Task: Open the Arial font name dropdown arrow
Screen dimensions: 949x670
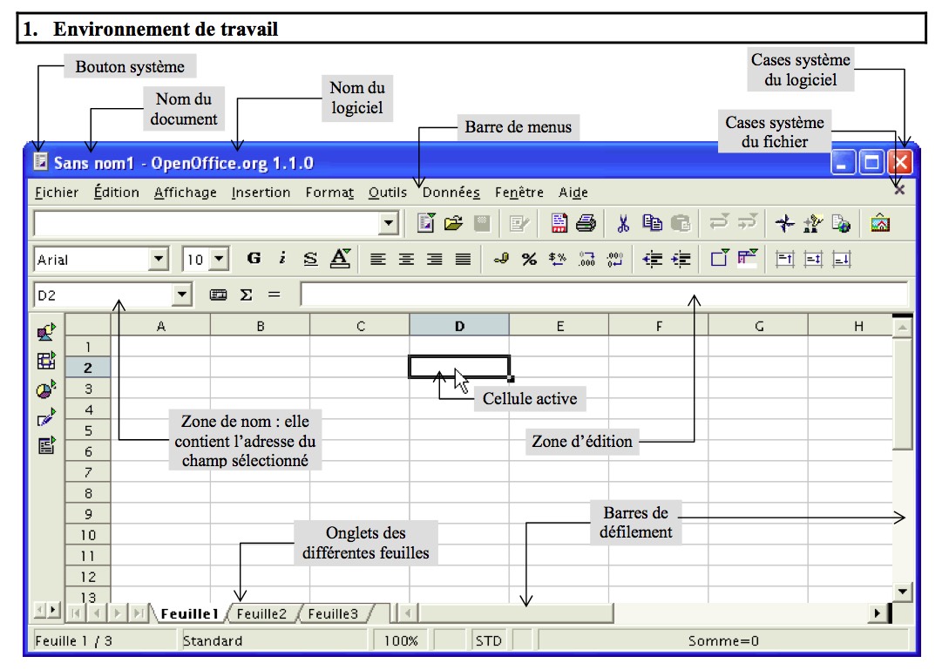Action: [158, 260]
